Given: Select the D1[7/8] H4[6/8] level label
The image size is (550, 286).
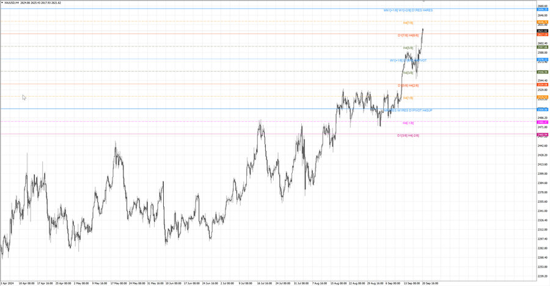Looking at the screenshot, I should [408, 35].
